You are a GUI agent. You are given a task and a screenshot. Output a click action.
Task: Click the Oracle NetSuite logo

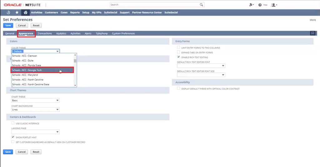click(x=22, y=5)
